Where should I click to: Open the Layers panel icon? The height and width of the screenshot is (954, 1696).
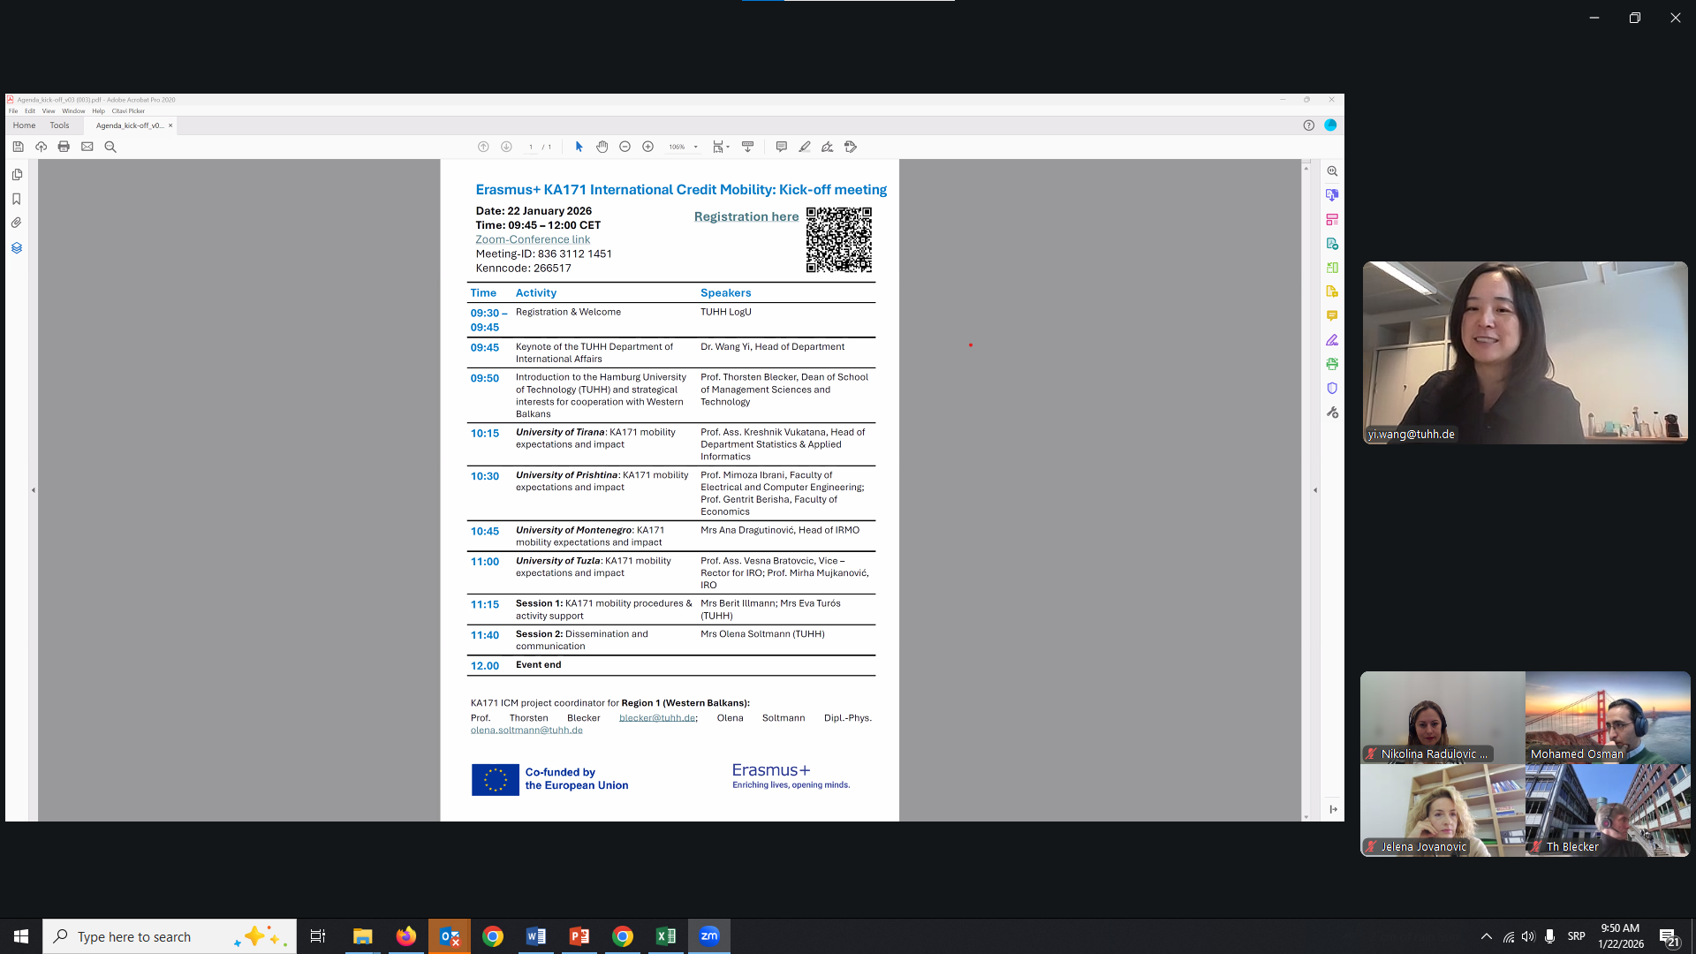pyautogui.click(x=17, y=248)
